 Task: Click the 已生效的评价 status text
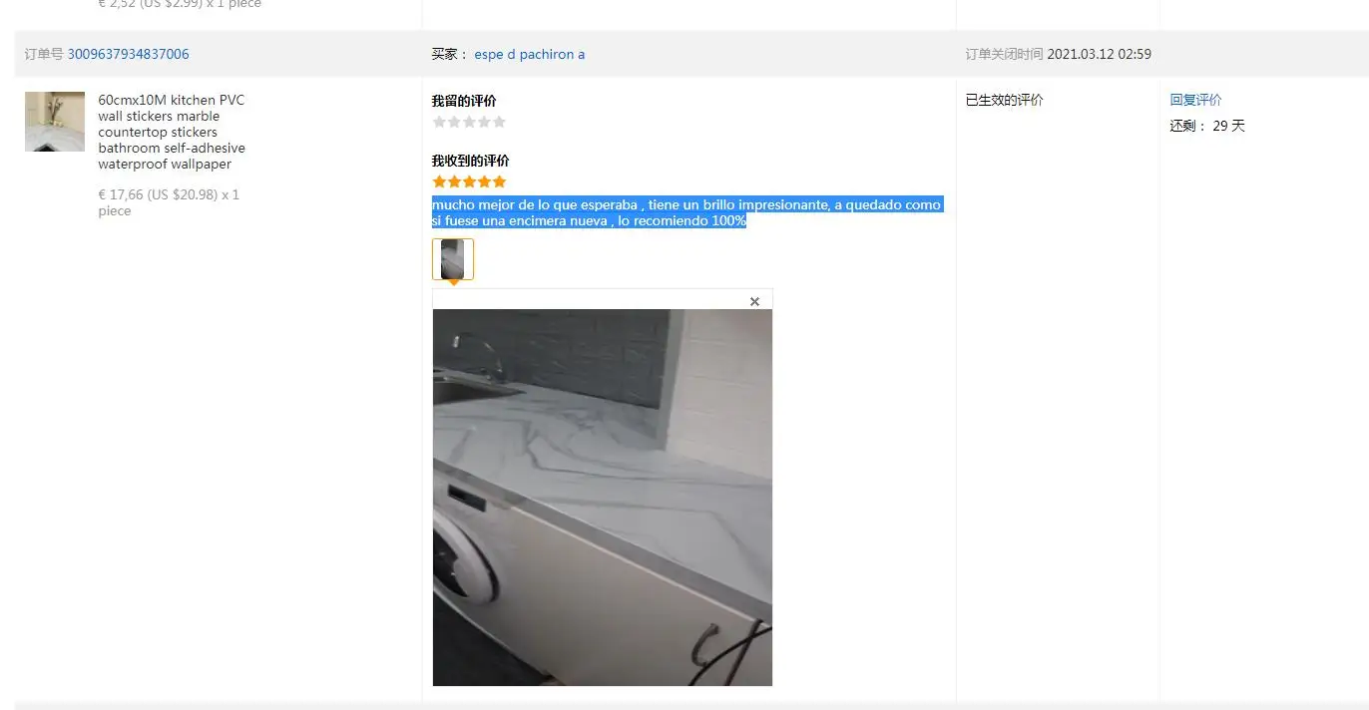[x=1005, y=100]
